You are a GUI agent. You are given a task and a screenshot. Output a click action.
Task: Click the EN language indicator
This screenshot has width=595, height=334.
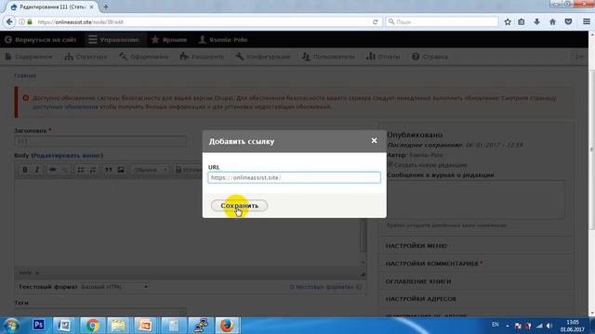point(496,325)
